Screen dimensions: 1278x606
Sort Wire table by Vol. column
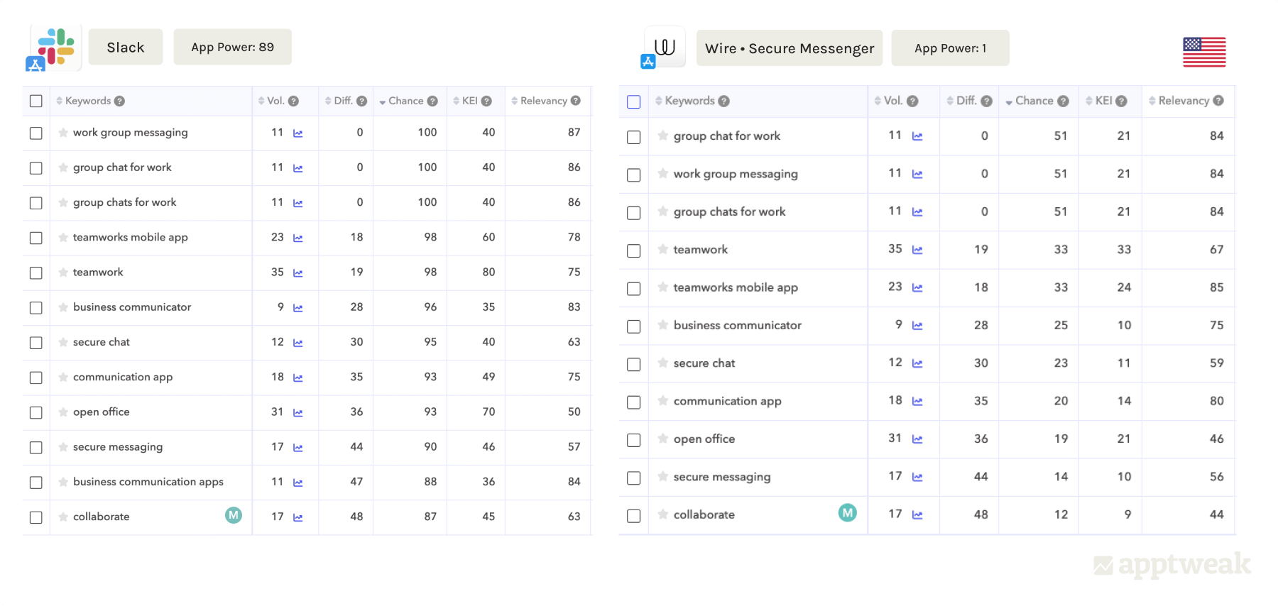tap(892, 101)
